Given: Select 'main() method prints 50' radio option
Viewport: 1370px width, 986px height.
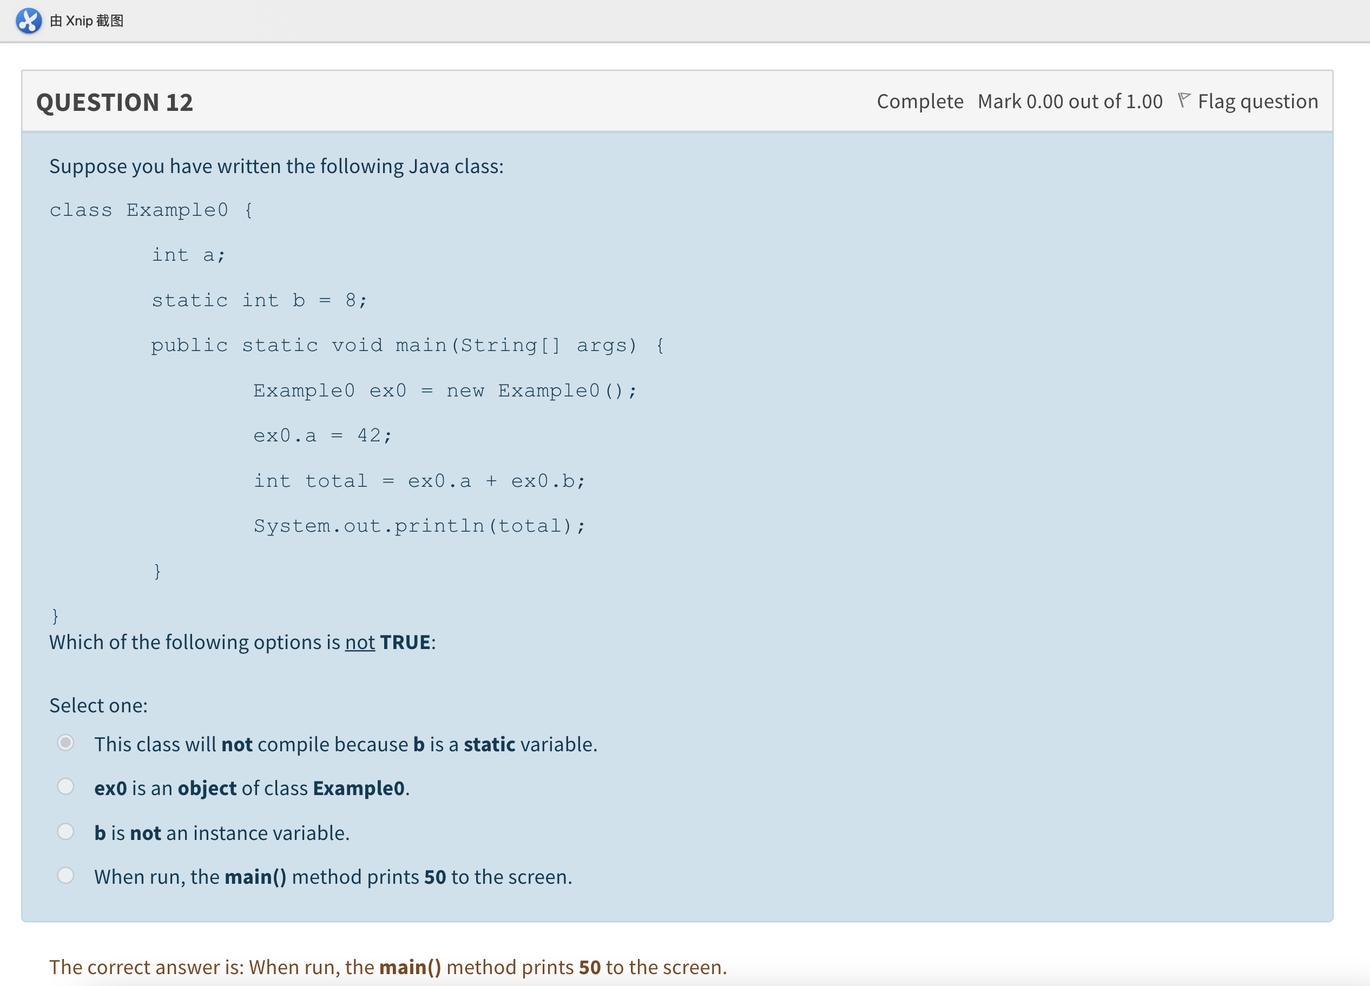Looking at the screenshot, I should tap(66, 876).
